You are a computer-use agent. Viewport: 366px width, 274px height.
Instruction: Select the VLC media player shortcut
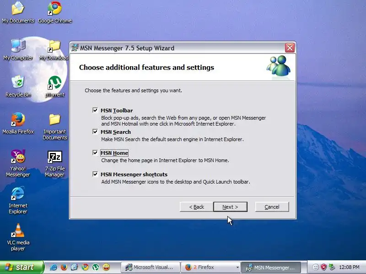tap(18, 237)
